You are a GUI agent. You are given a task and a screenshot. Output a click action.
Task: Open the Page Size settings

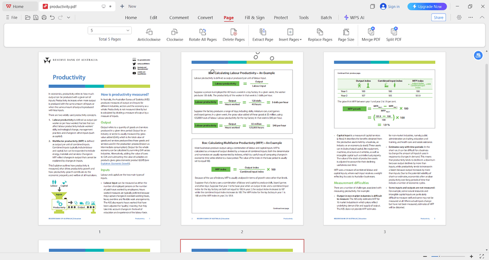click(x=346, y=35)
